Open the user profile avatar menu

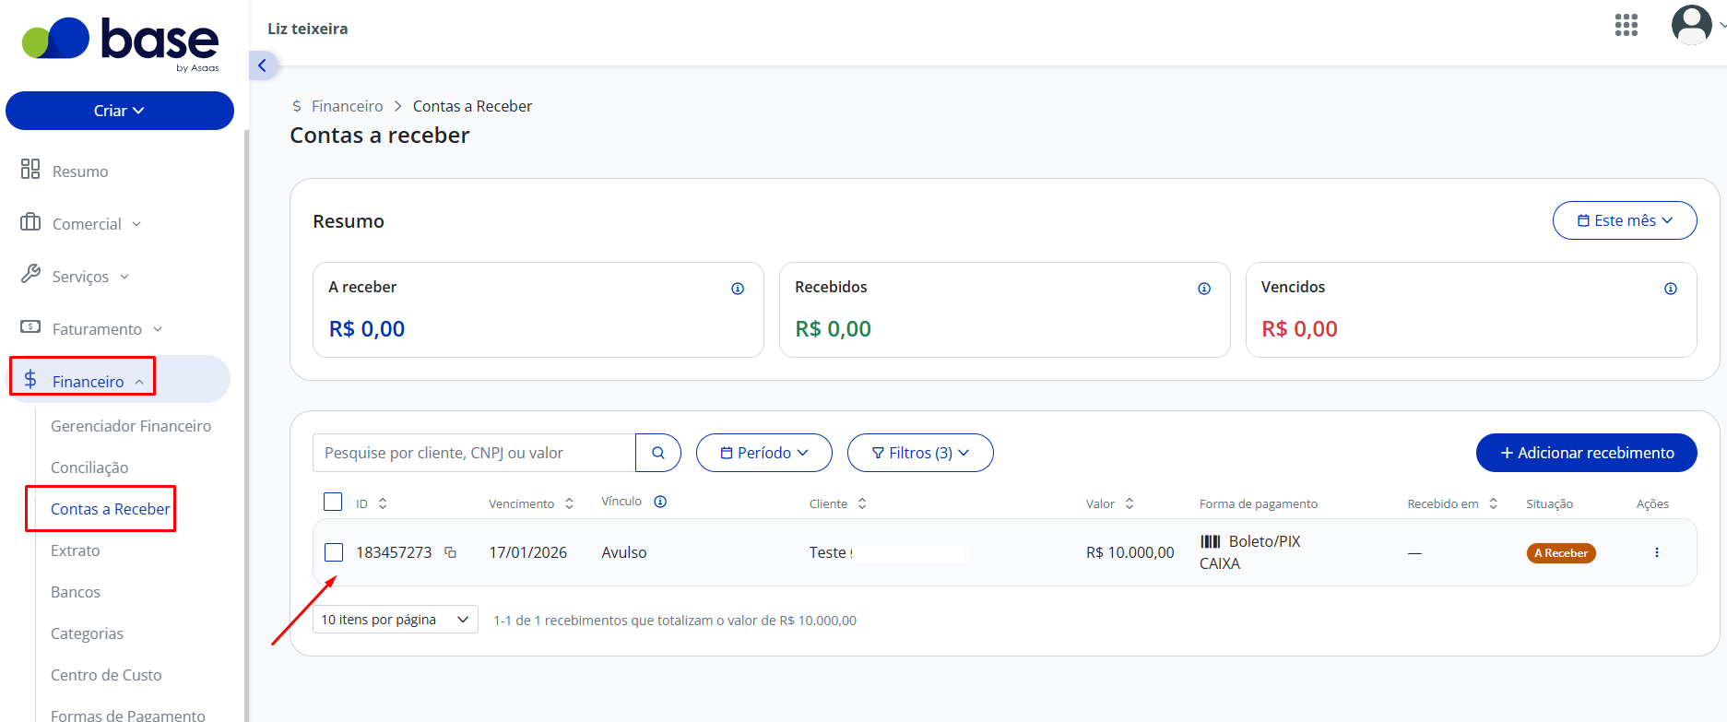pos(1692,25)
